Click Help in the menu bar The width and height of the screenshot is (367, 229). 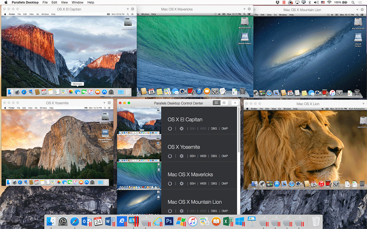pyautogui.click(x=91, y=2)
